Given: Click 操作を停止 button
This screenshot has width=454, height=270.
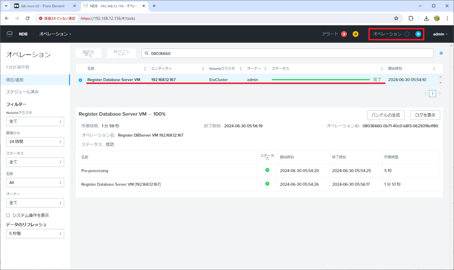Looking at the screenshot, I should (x=89, y=53).
